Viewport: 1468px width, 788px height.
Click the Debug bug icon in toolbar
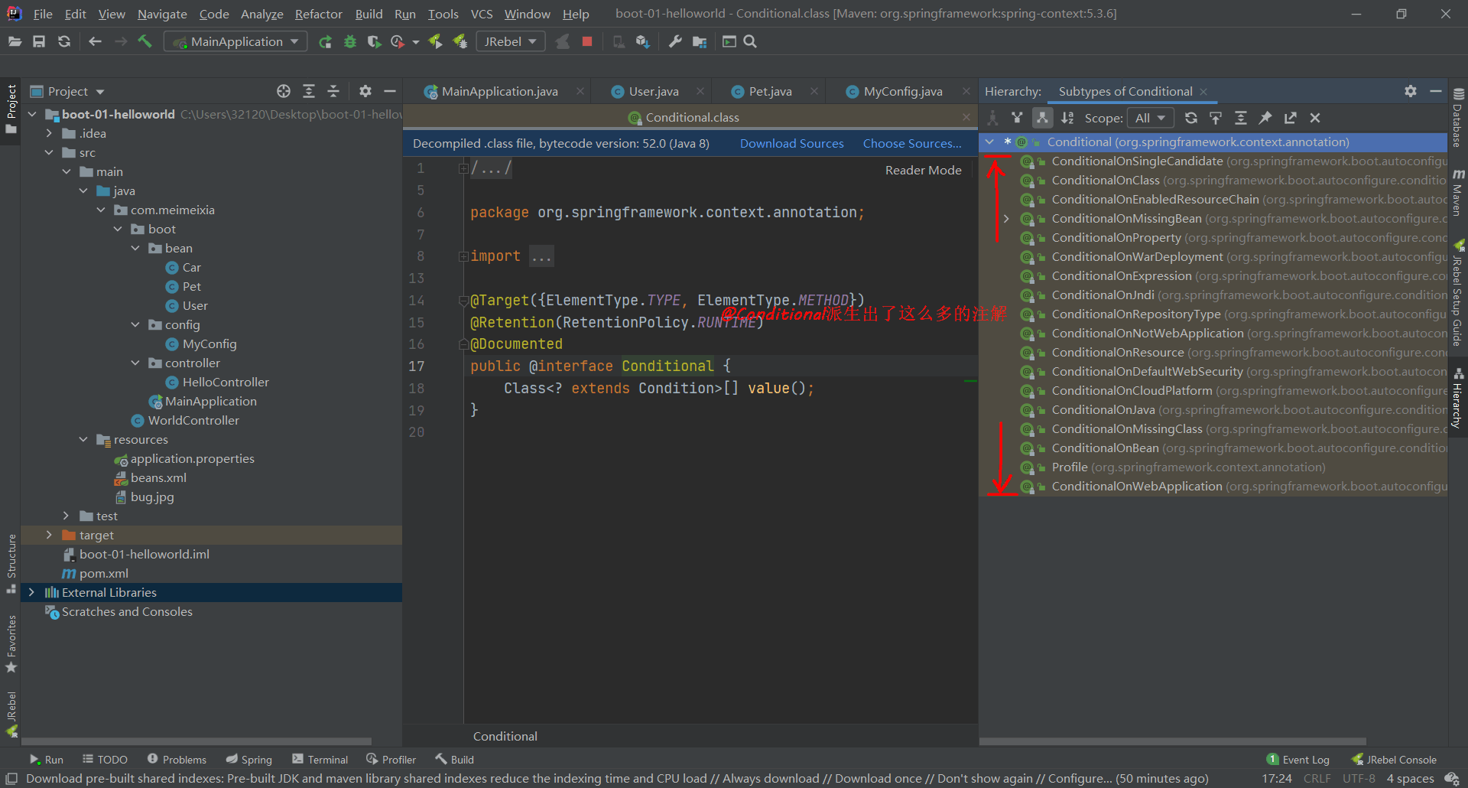pyautogui.click(x=350, y=41)
